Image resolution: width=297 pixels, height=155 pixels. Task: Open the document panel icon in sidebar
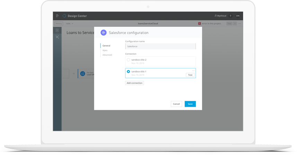[x=57, y=30]
